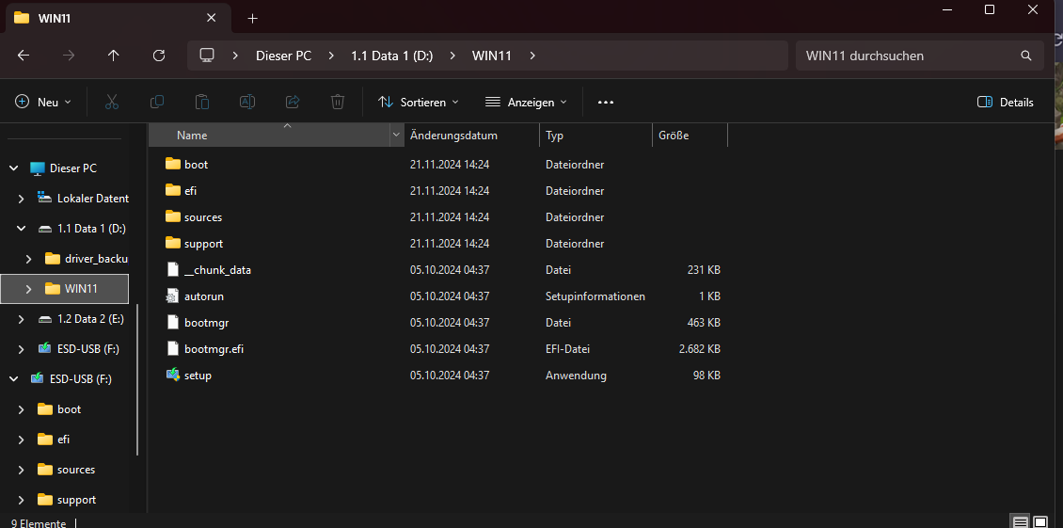The height and width of the screenshot is (528, 1063).
Task: Expand the WIN11 tree node
Action: click(x=28, y=288)
